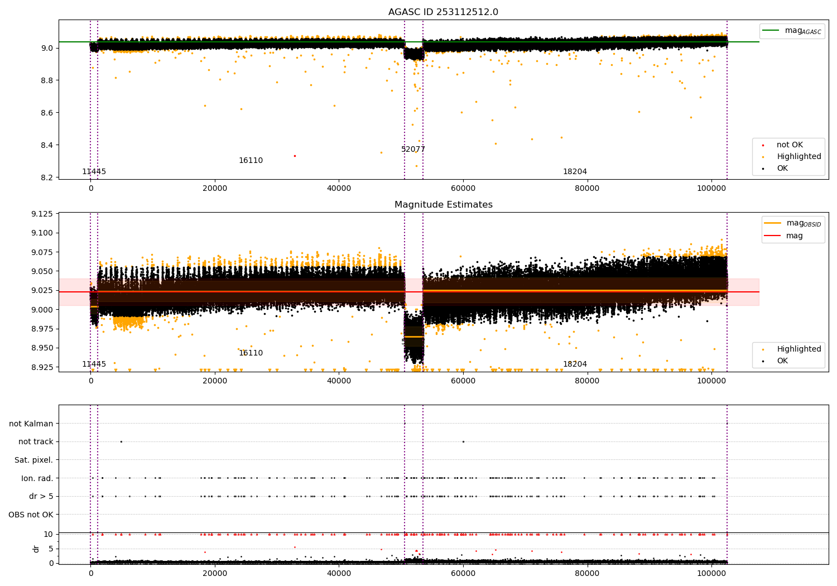Click obsid label "16110" in Magnitude Estimates plot

click(x=251, y=353)
